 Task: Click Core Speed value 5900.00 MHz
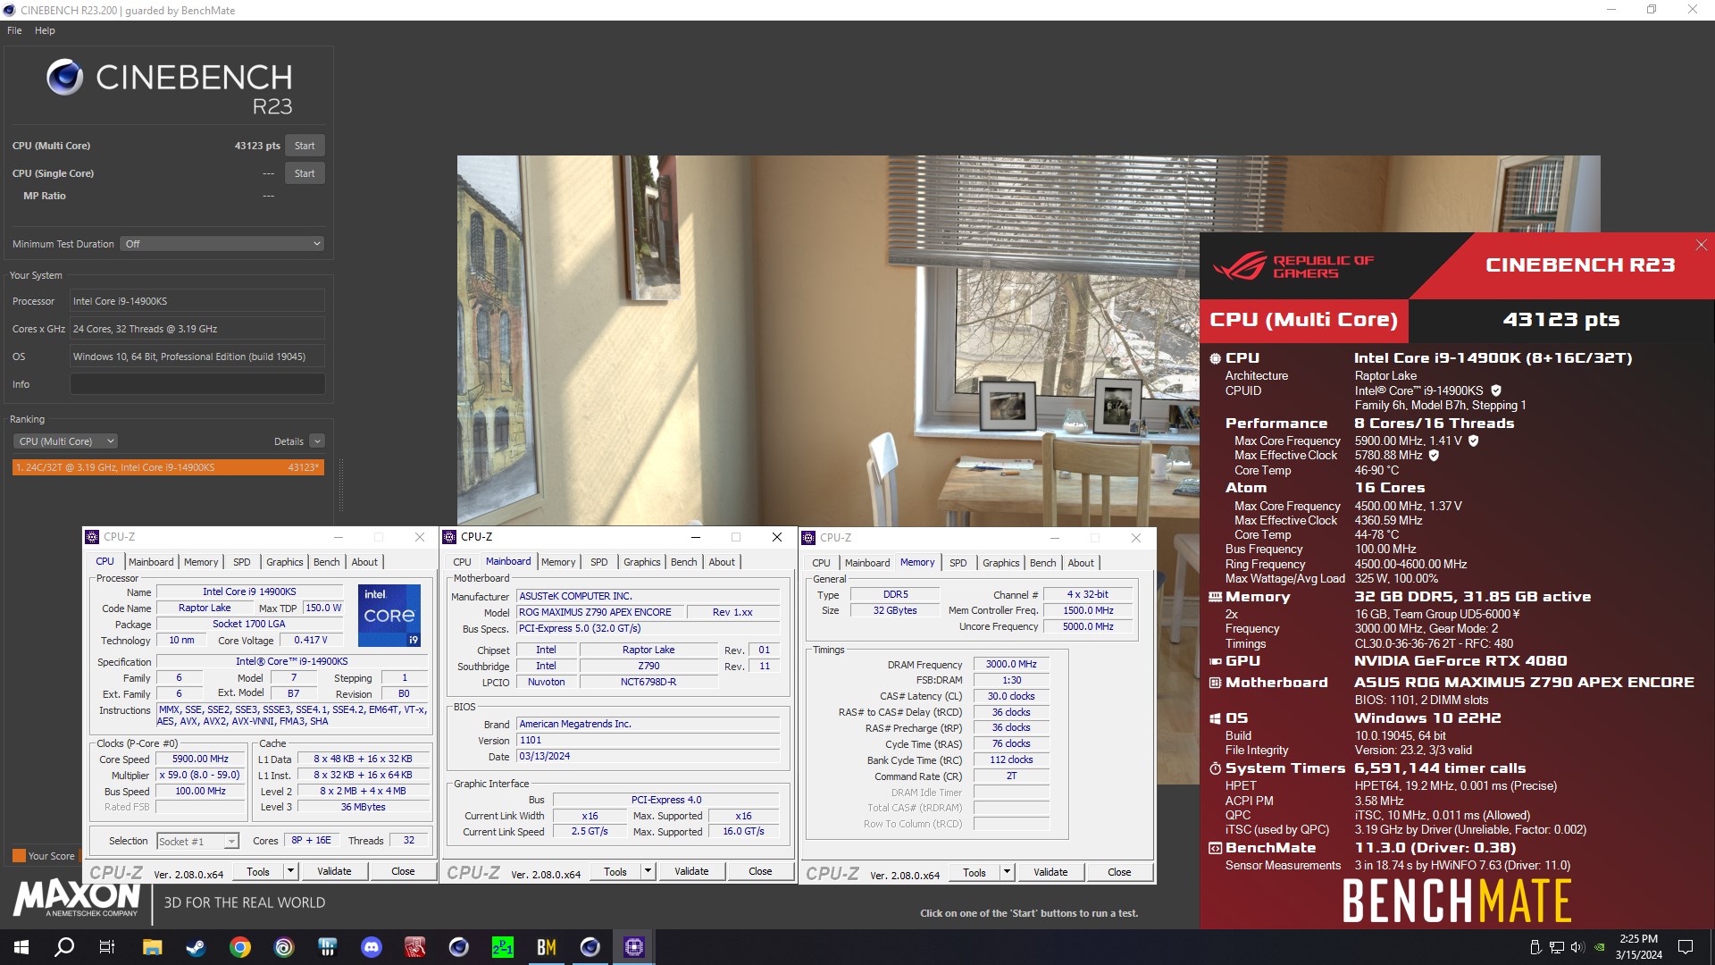coord(201,759)
